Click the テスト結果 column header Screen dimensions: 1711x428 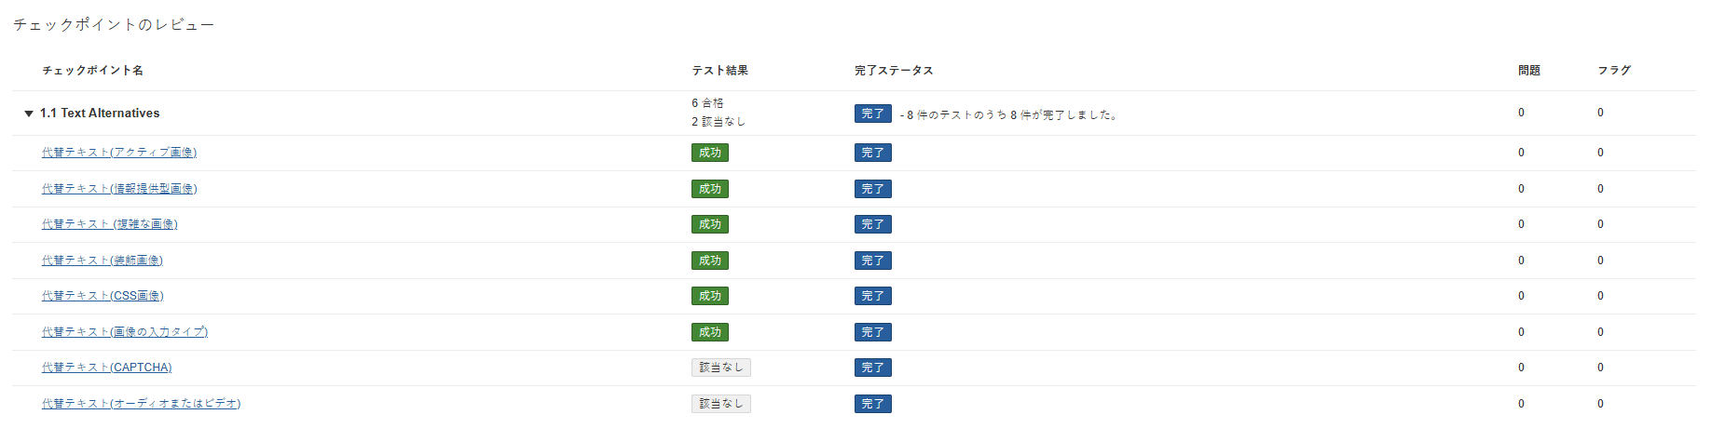click(x=719, y=71)
